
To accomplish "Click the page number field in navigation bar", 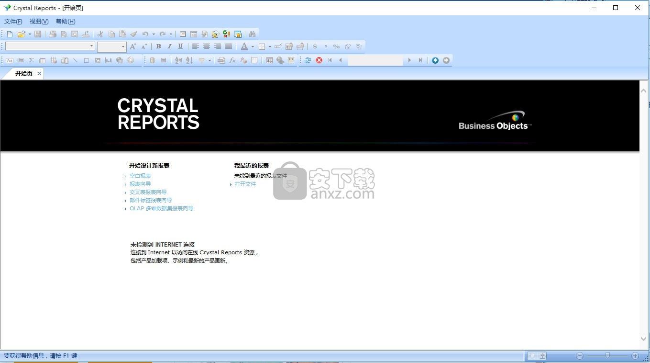I will 375,60.
